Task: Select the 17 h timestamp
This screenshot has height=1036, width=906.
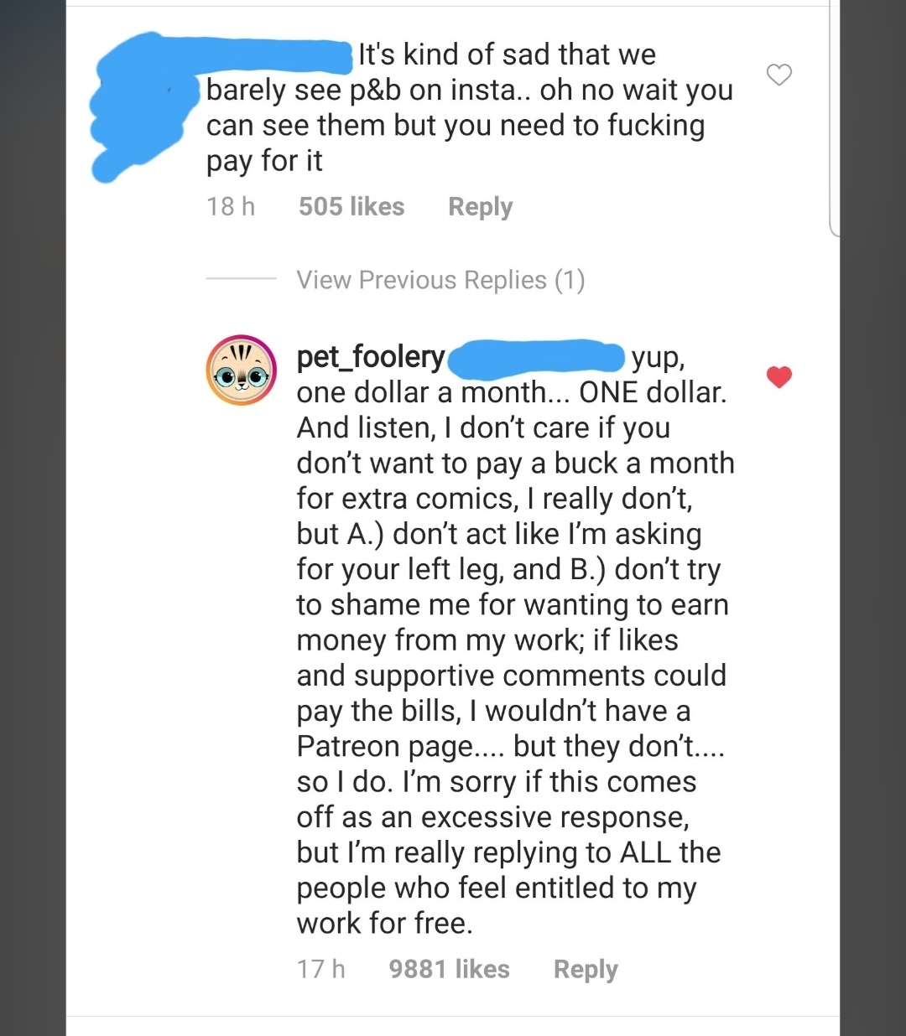Action: (320, 969)
